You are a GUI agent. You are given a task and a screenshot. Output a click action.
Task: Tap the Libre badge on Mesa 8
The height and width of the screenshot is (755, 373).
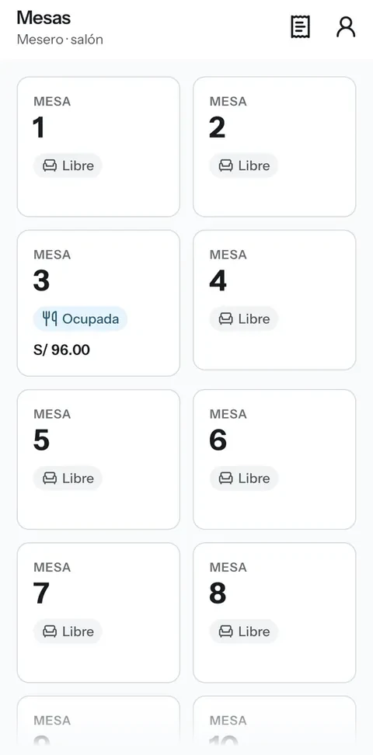(x=243, y=631)
